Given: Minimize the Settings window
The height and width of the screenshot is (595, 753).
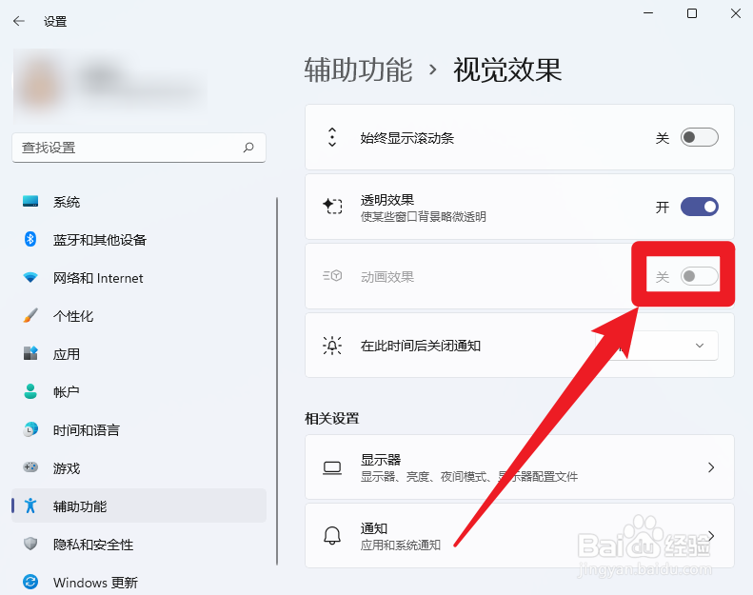Looking at the screenshot, I should pyautogui.click(x=648, y=13).
